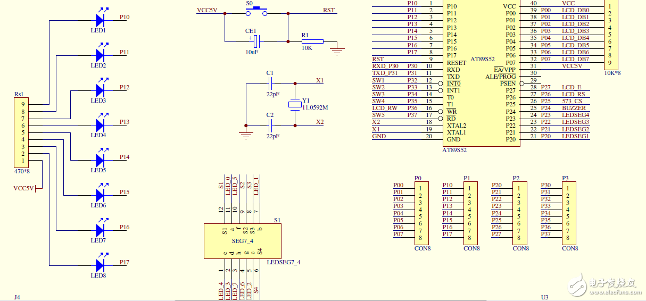Click the 'LEDSEG4' net label

(575, 115)
